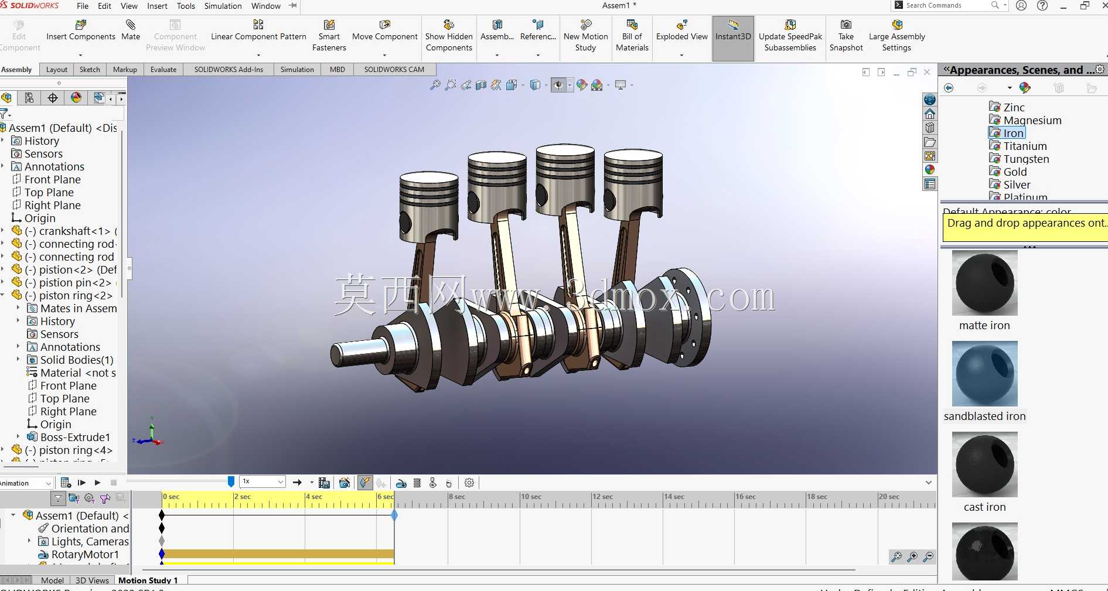1108x591 pixels.
Task: Open the Bill of Materials tool
Action: (632, 35)
